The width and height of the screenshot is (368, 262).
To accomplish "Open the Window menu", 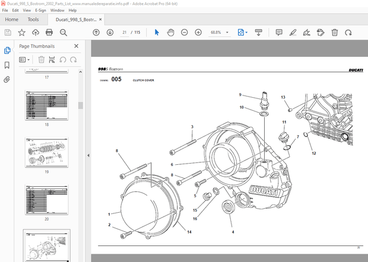I will click(57, 10).
